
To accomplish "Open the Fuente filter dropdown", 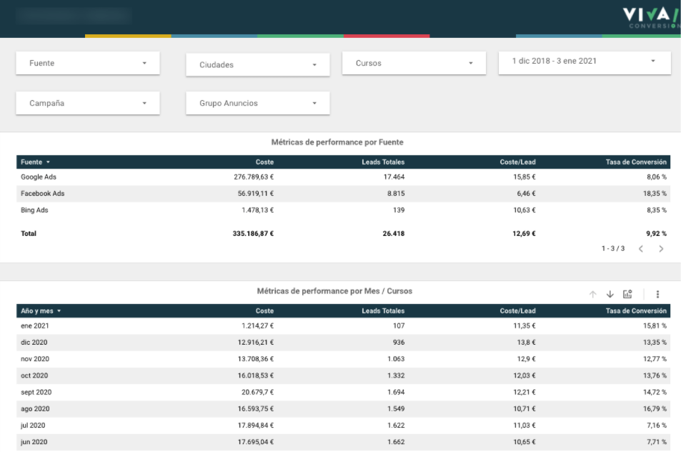I will 88,63.
